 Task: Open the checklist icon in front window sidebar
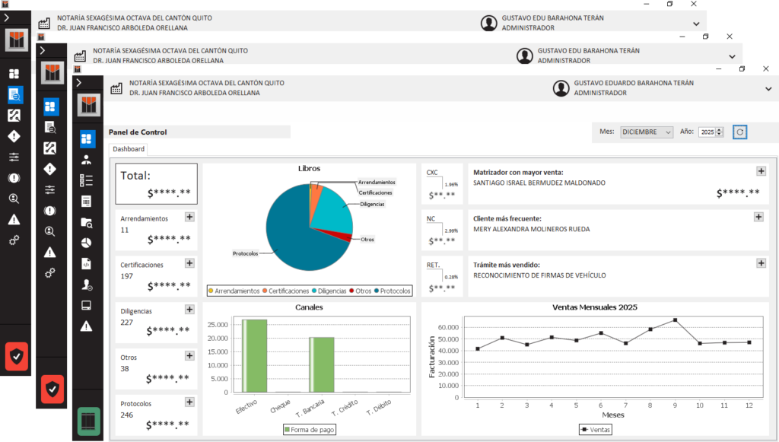[86, 180]
